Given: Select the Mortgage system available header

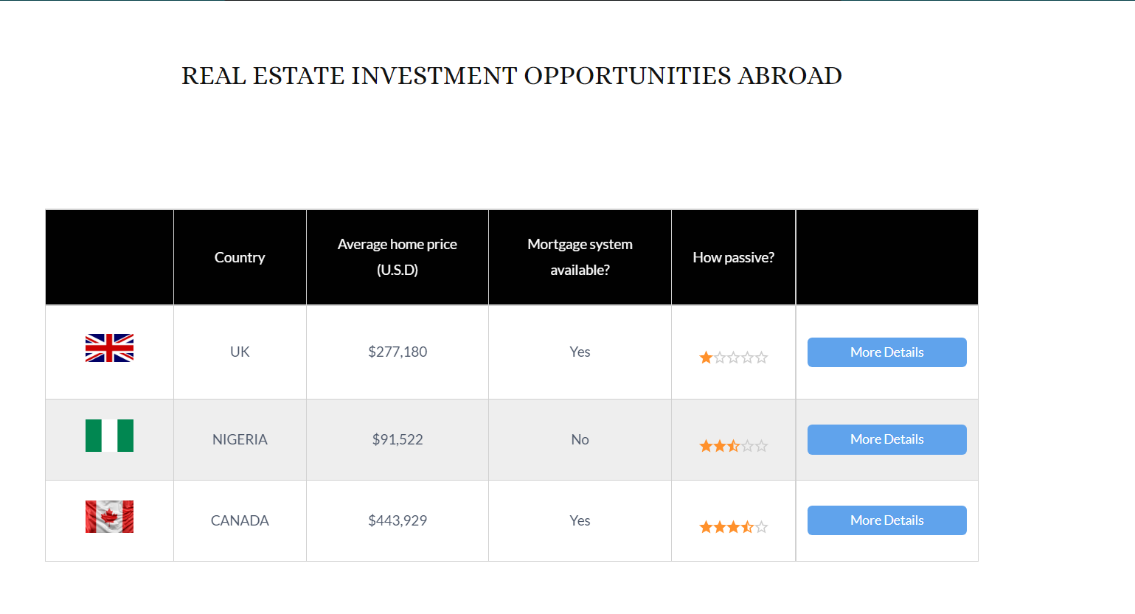Looking at the screenshot, I should tap(580, 257).
